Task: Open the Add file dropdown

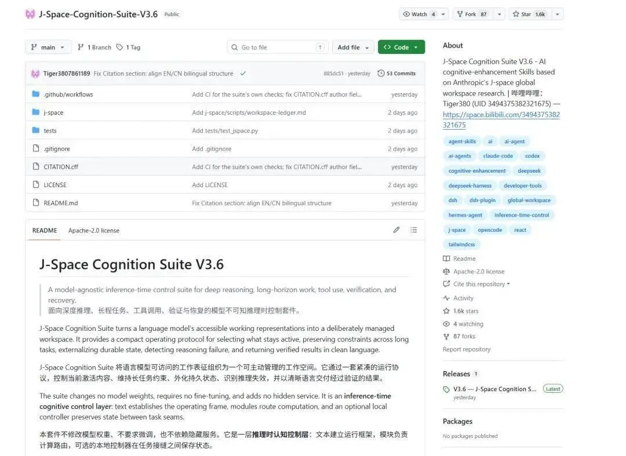Action: click(353, 47)
